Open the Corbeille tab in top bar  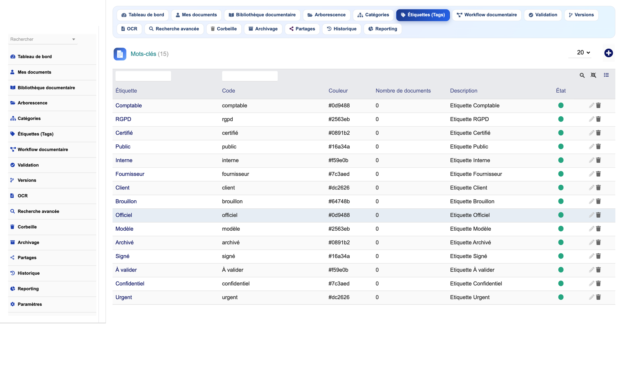[x=224, y=29]
